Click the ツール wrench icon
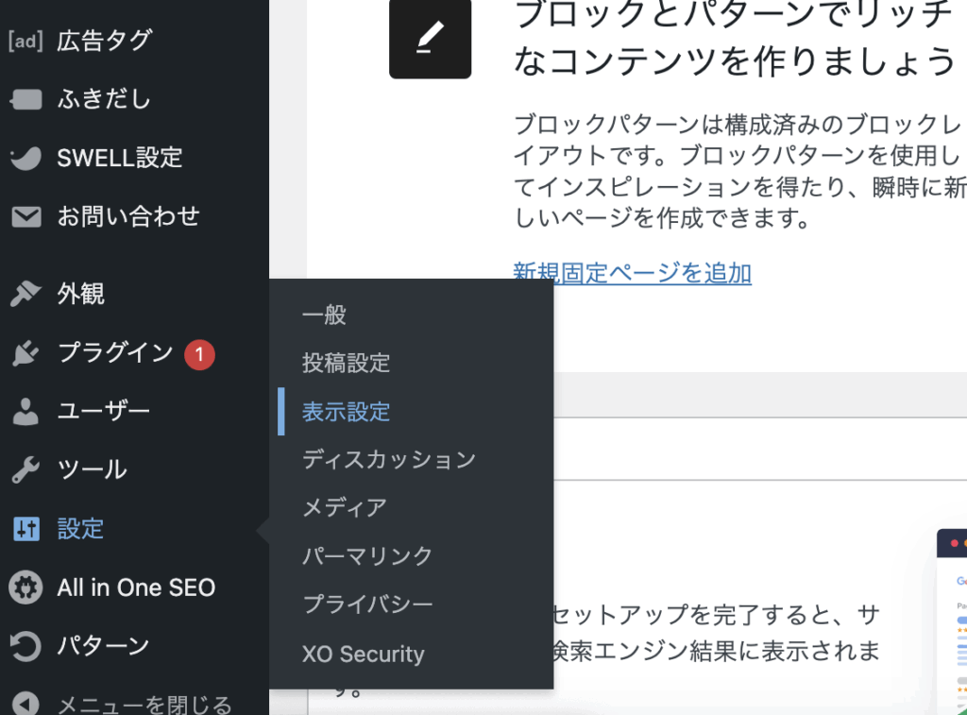The width and height of the screenshot is (967, 715). (x=25, y=470)
